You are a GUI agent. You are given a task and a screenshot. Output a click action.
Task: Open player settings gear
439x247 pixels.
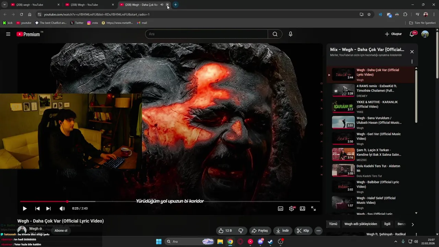292,209
